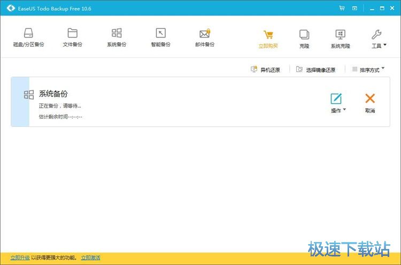Click the blue progress strip on backup task
The width and height of the screenshot is (401, 265).
click(x=20, y=102)
